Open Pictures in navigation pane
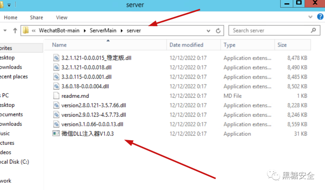The width and height of the screenshot is (325, 190). pyautogui.click(x=7, y=143)
